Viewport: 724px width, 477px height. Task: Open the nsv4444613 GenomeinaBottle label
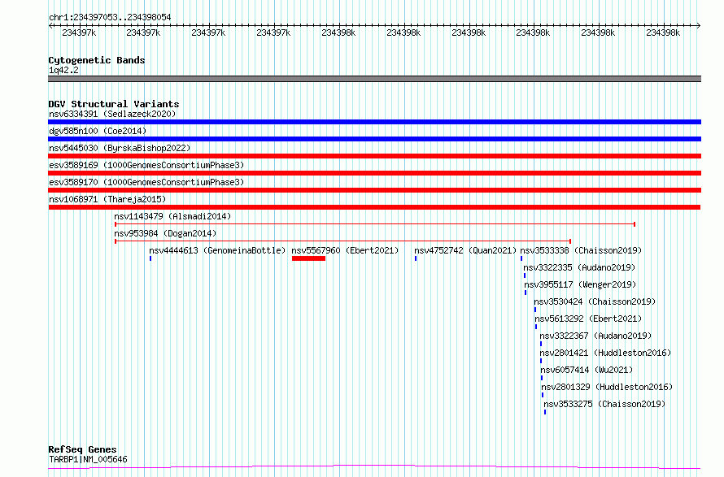point(217,250)
